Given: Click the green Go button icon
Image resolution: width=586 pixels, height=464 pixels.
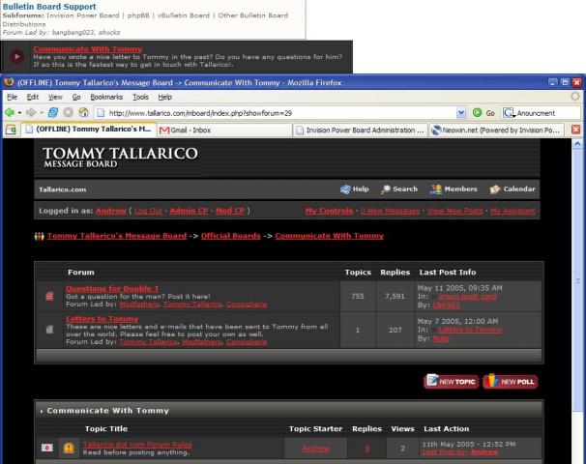Looking at the screenshot, I should pos(477,112).
